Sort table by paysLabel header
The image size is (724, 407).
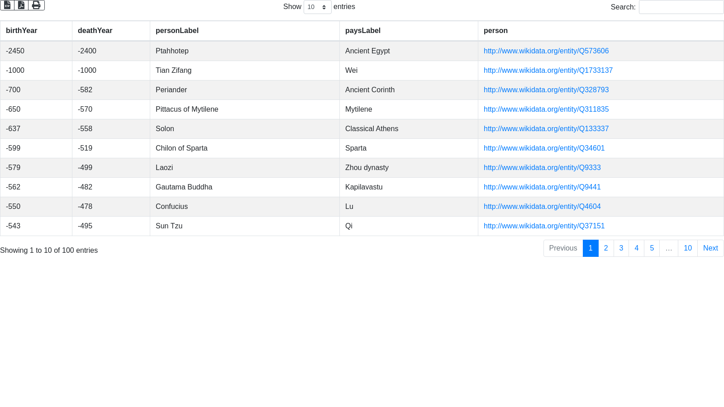point(363,31)
